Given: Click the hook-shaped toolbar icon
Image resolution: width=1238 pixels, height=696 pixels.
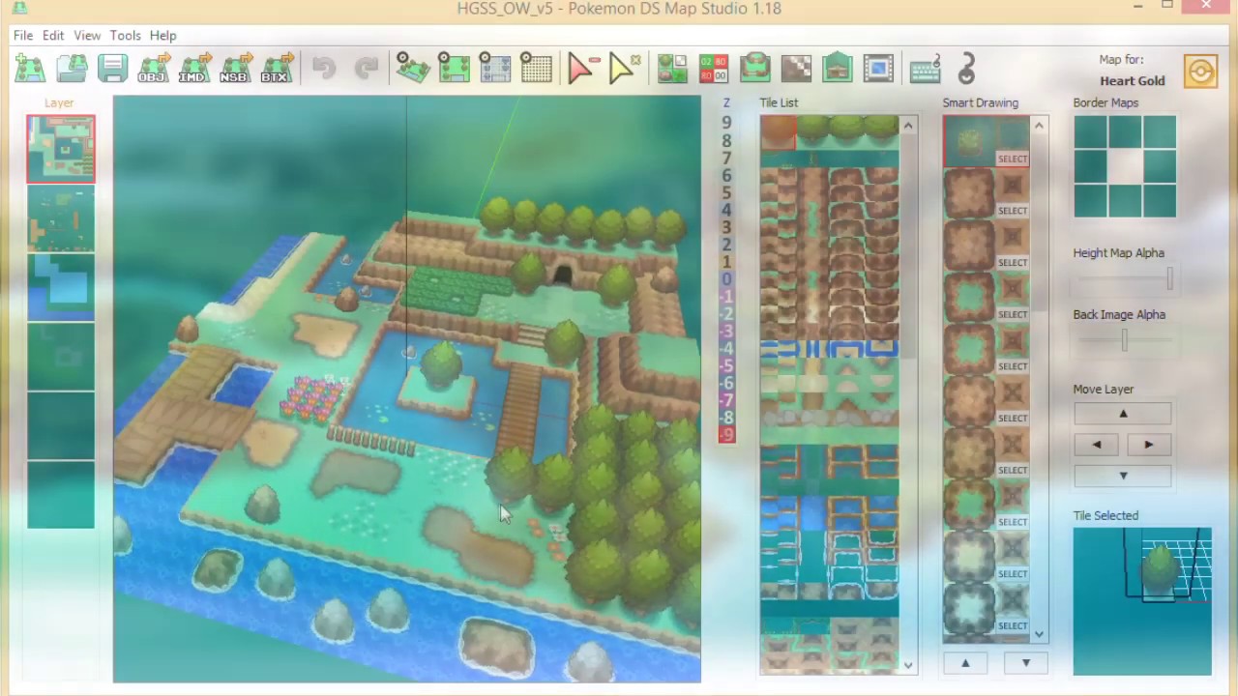Looking at the screenshot, I should (x=966, y=69).
